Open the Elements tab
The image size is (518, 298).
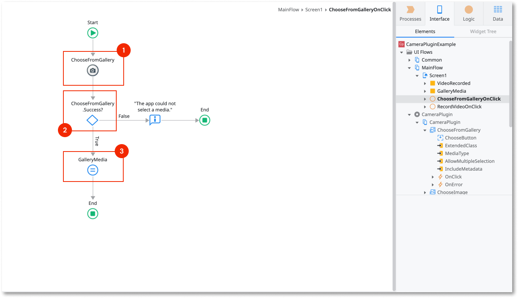(x=425, y=31)
